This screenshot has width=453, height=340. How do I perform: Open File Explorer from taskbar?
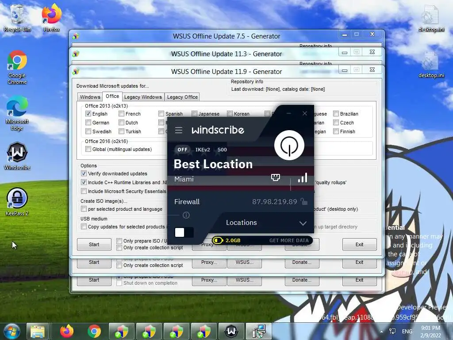point(38,331)
